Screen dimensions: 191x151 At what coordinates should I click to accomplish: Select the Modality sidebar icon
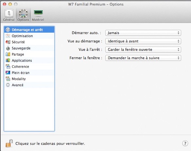(x=8, y=79)
